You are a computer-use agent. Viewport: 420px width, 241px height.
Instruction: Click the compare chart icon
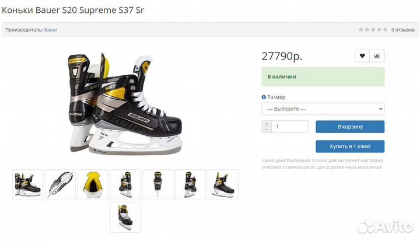[x=377, y=56]
